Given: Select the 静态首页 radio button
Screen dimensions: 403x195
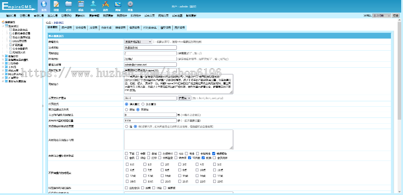Looking at the screenshot, I should click(126, 104).
